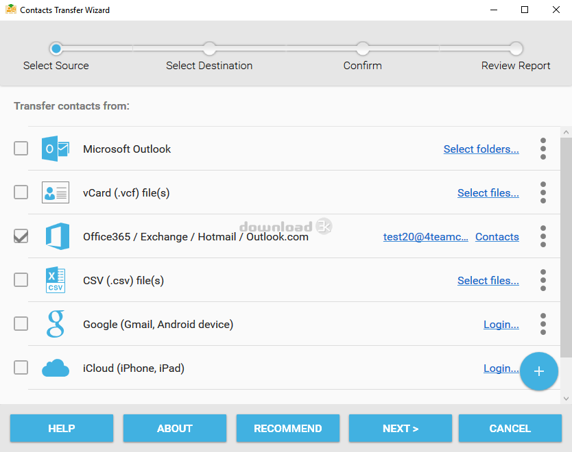Open more options for Microsoft Outlook row
The width and height of the screenshot is (572, 452).
pos(543,149)
